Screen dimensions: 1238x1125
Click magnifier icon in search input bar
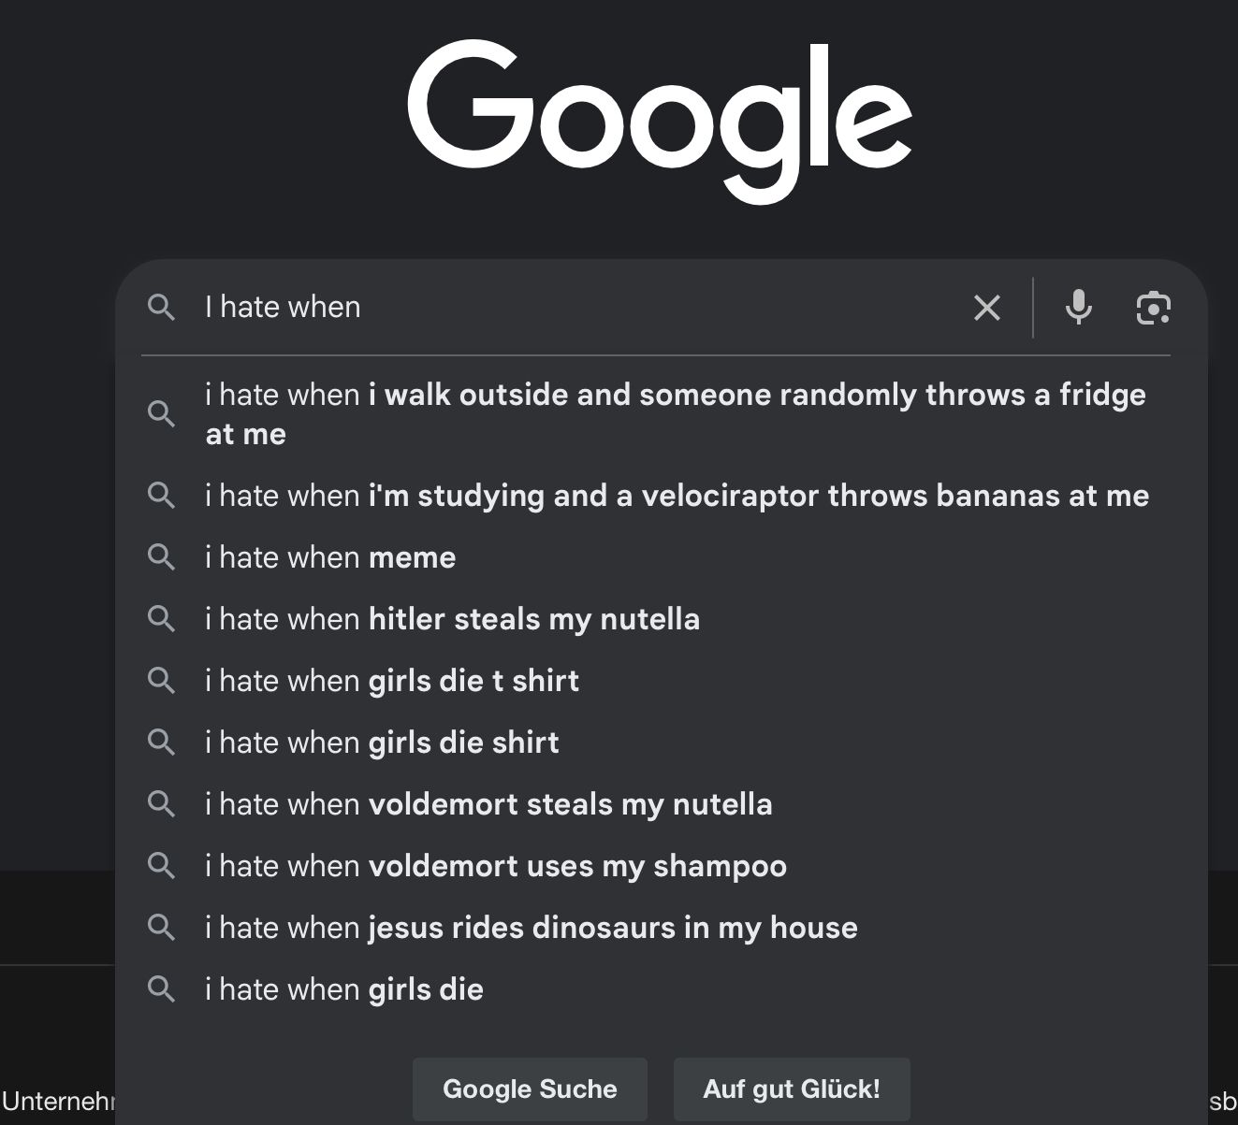coord(161,308)
